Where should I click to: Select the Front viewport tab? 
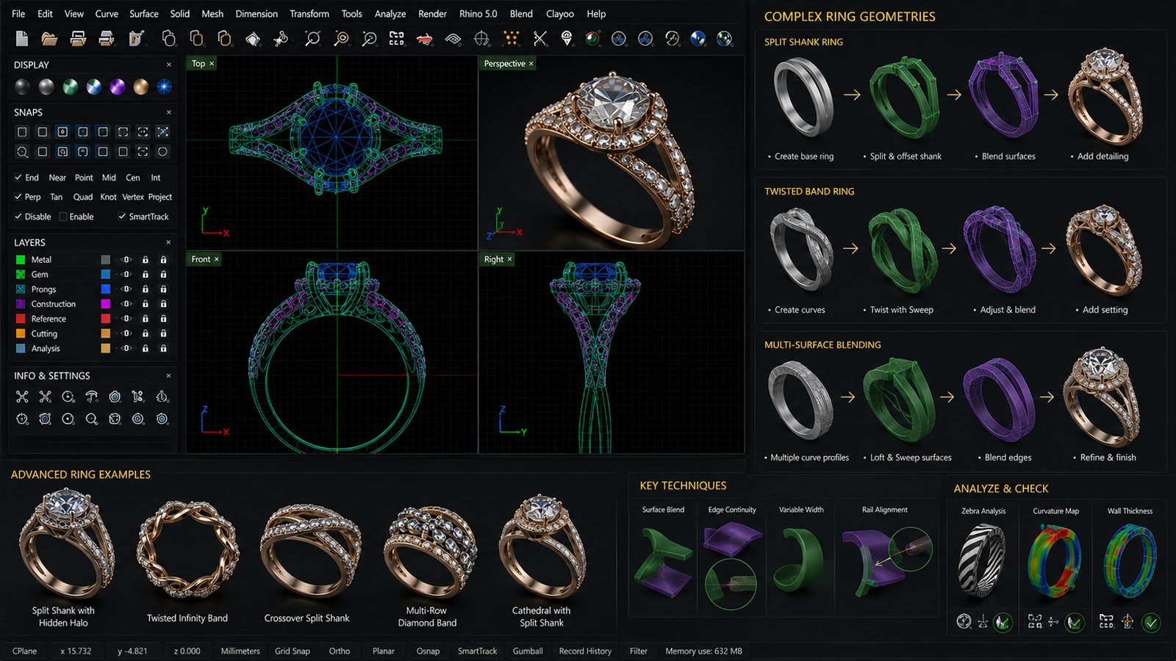(205, 259)
